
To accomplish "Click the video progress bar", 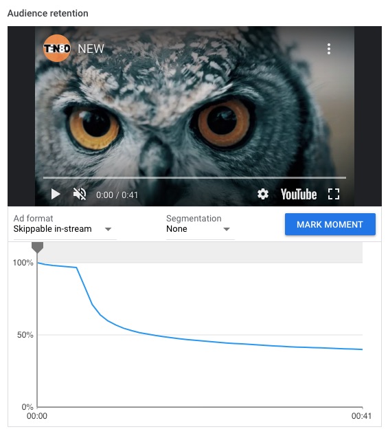I will click(194, 177).
